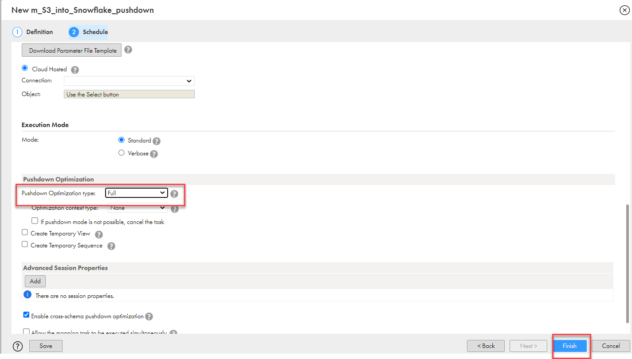This screenshot has width=632, height=359.
Task: Open Pushdown Optimization type dropdown
Action: 137,193
